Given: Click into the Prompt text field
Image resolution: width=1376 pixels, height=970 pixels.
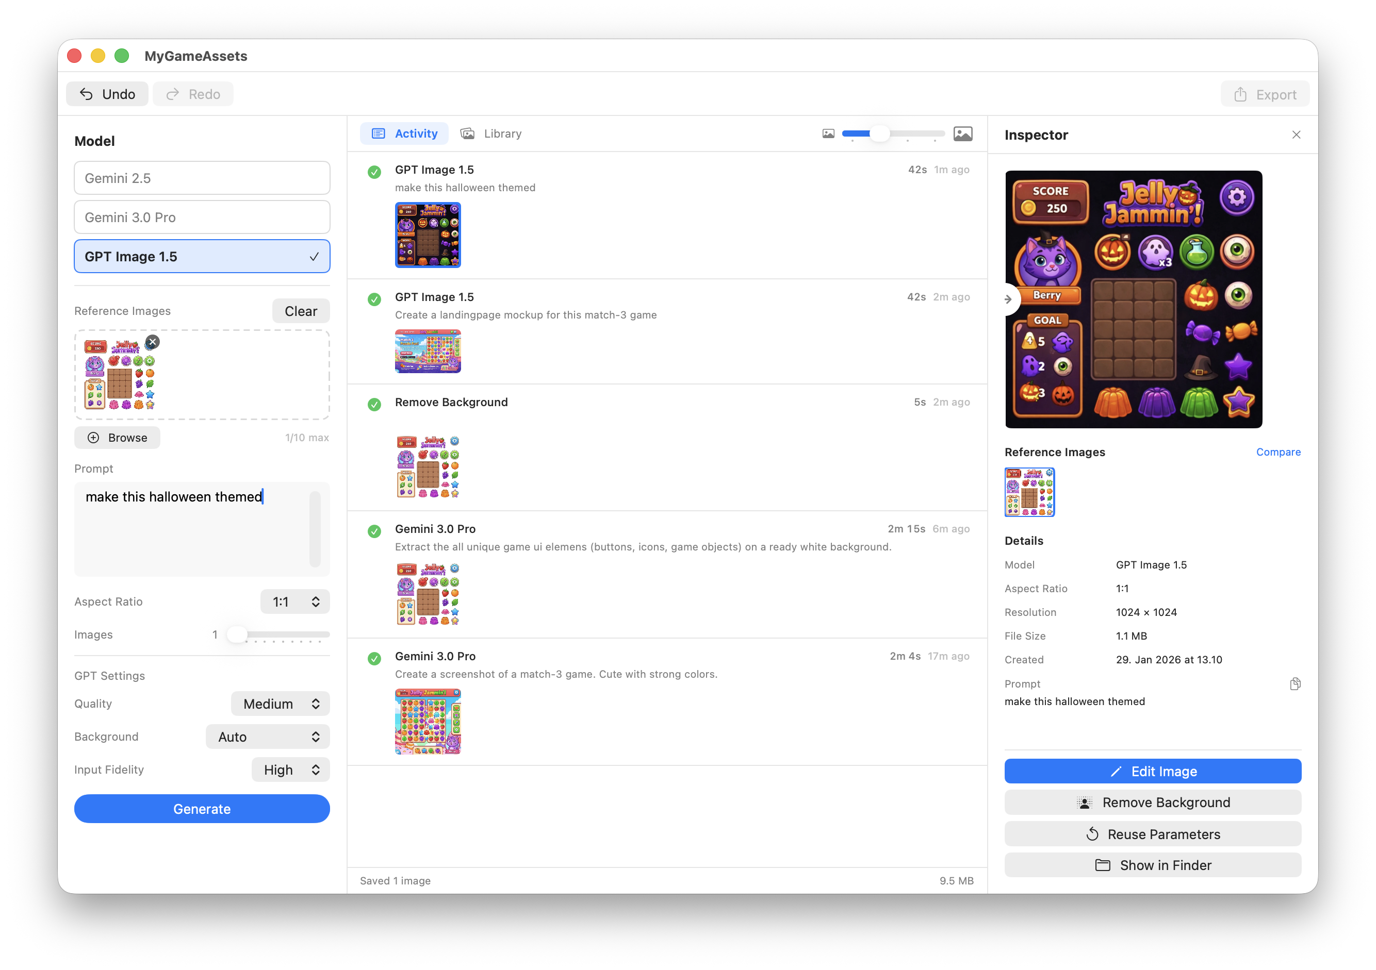Looking at the screenshot, I should 202,529.
